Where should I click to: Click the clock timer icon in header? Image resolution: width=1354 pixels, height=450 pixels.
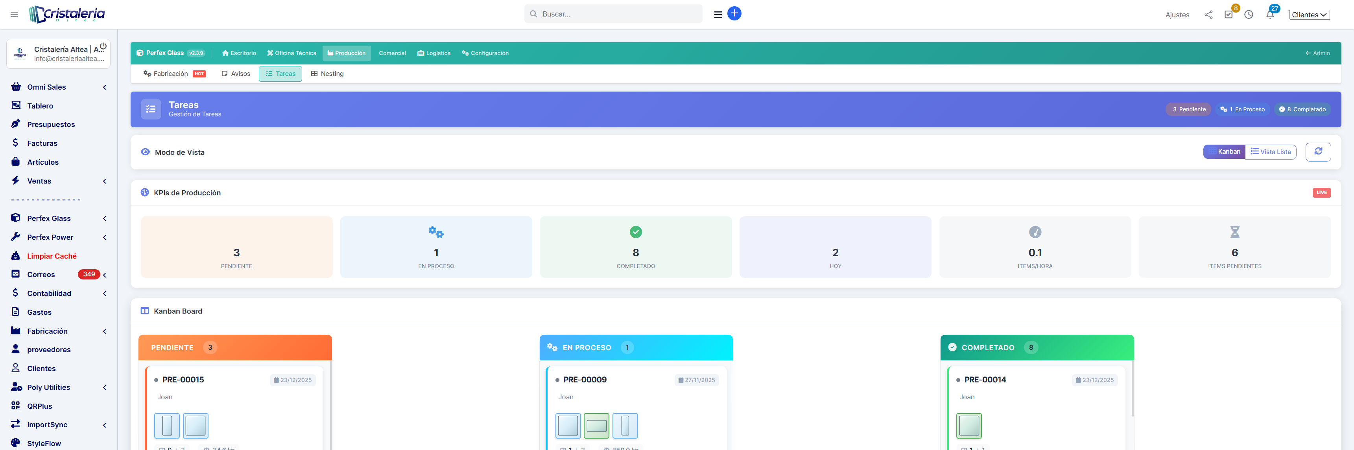1248,15
